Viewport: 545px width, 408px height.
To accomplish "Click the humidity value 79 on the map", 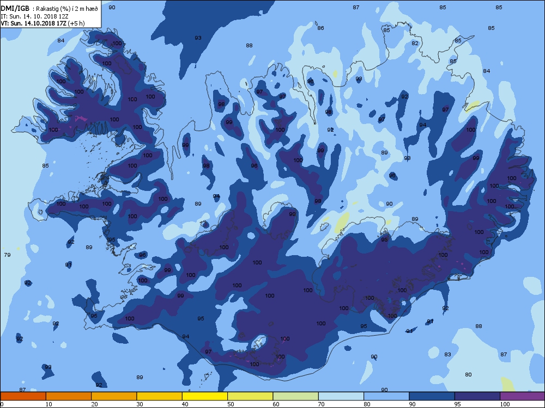I will (x=7, y=255).
